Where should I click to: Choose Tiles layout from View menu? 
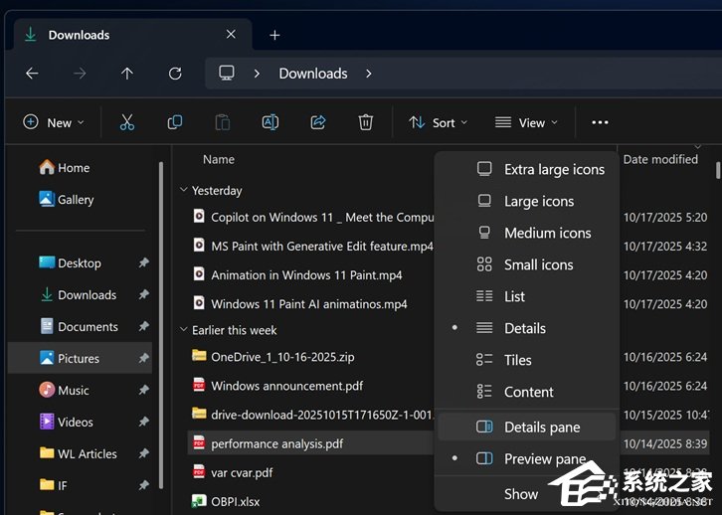(518, 360)
